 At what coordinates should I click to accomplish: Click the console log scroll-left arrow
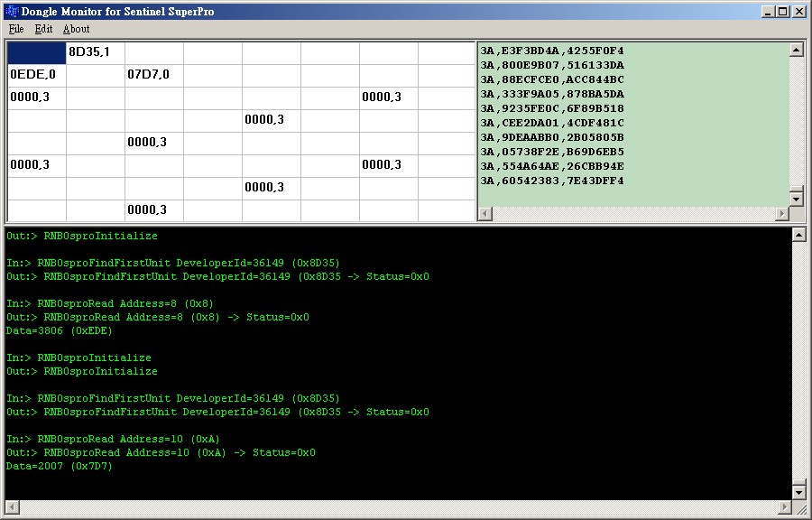click(x=12, y=507)
